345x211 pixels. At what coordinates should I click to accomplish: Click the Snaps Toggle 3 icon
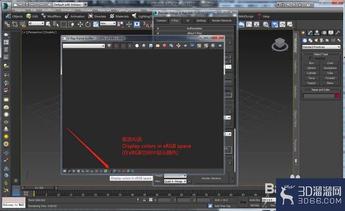click(x=146, y=24)
